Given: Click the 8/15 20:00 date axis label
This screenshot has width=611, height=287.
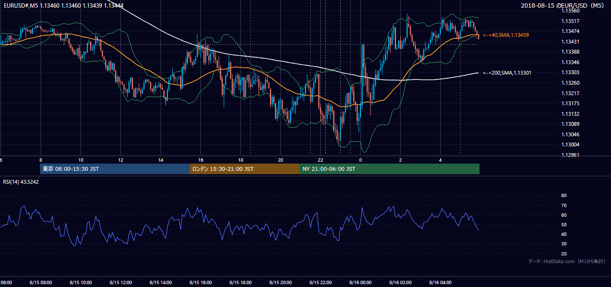Looking at the screenshot, I should [281, 283].
